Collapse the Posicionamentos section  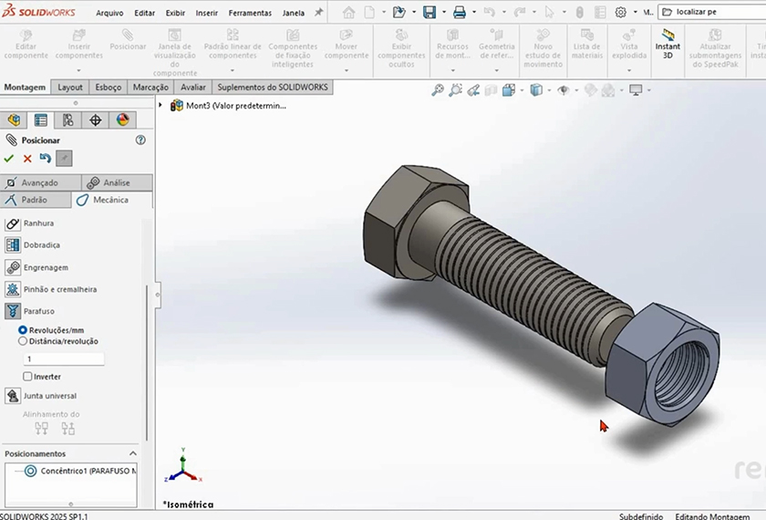pos(132,453)
